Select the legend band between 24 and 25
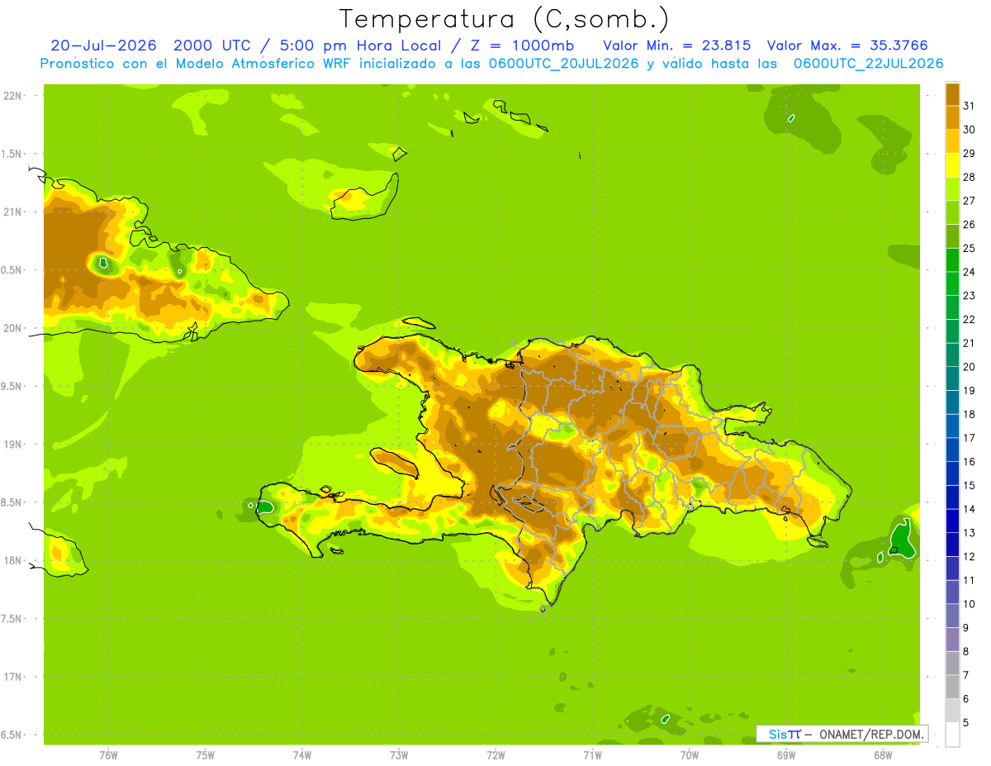This screenshot has height=766, width=991. click(952, 259)
